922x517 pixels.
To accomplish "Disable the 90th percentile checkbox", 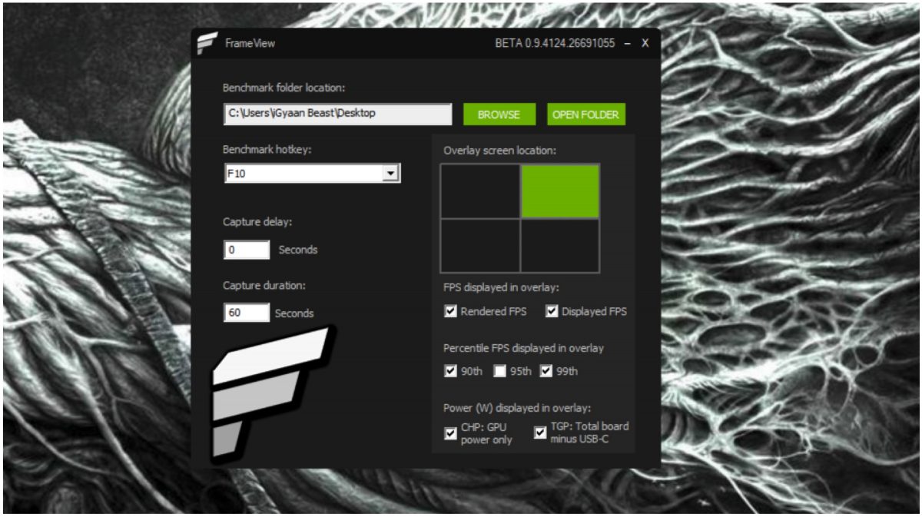I will click(451, 371).
